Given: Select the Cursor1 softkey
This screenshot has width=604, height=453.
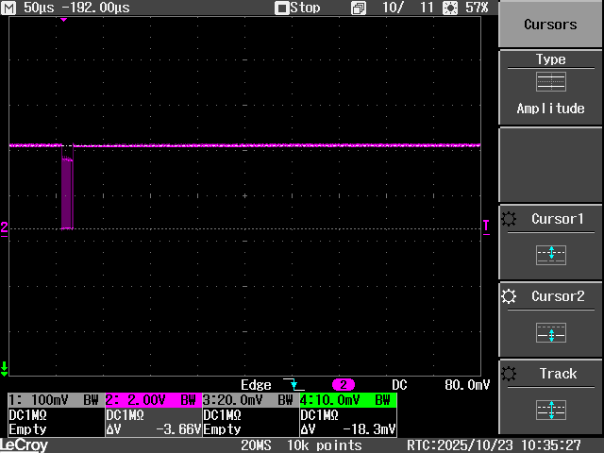Looking at the screenshot, I should (550, 242).
